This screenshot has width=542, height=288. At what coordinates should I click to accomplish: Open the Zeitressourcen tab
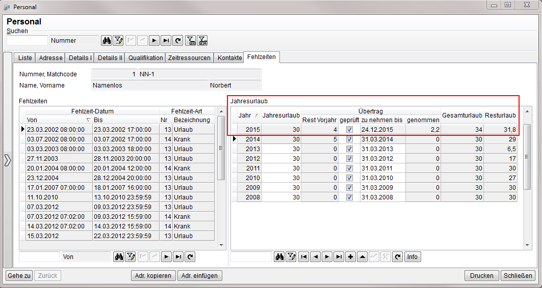click(189, 58)
